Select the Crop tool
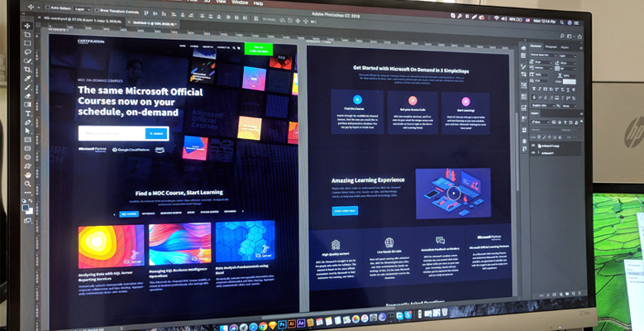The width and height of the screenshot is (644, 331). coord(27,70)
